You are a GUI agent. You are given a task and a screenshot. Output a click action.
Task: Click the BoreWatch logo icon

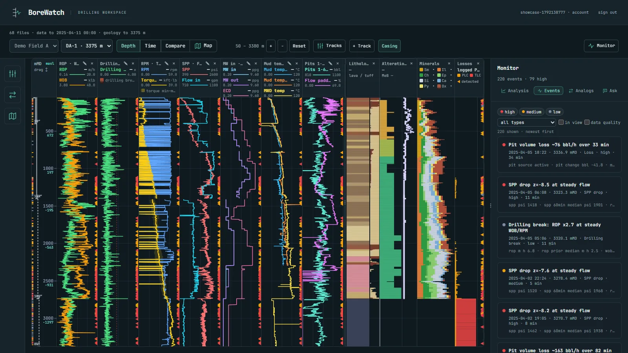16,13
